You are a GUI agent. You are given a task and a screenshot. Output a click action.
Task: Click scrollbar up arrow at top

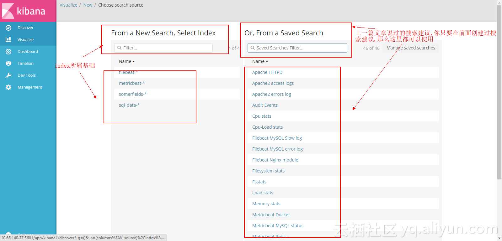pyautogui.click(x=499, y=2)
